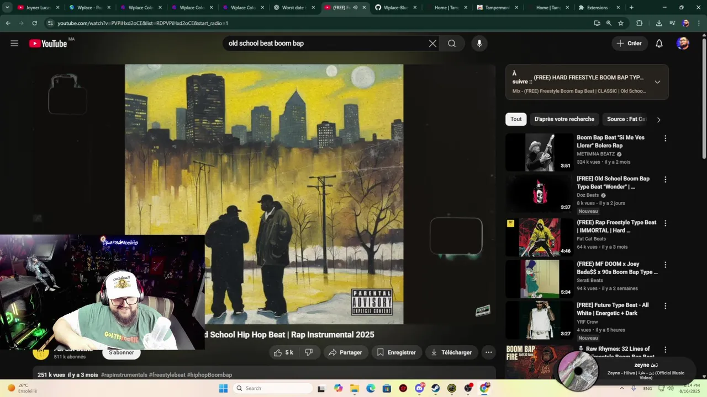The width and height of the screenshot is (707, 397).
Task: Open the Windows Start menu
Action: point(223,388)
